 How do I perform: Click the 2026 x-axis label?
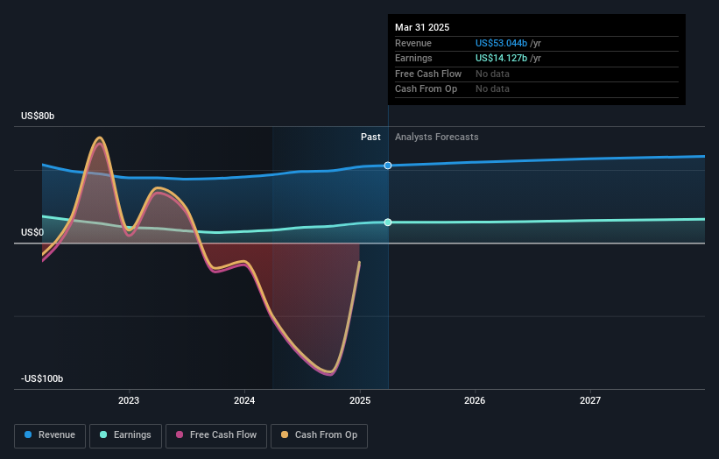[x=475, y=401]
